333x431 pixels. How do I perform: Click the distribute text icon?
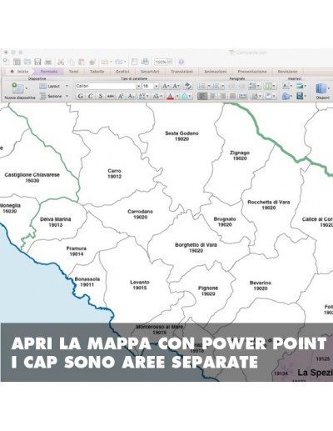(x=243, y=96)
